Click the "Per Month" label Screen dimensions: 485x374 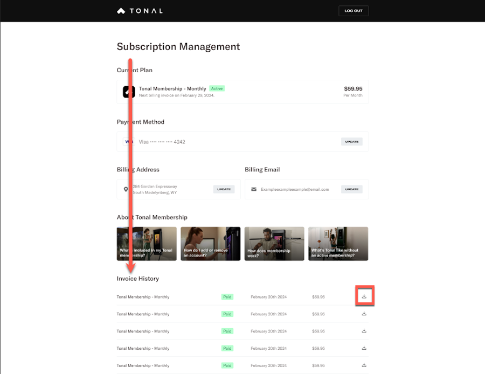353,95
